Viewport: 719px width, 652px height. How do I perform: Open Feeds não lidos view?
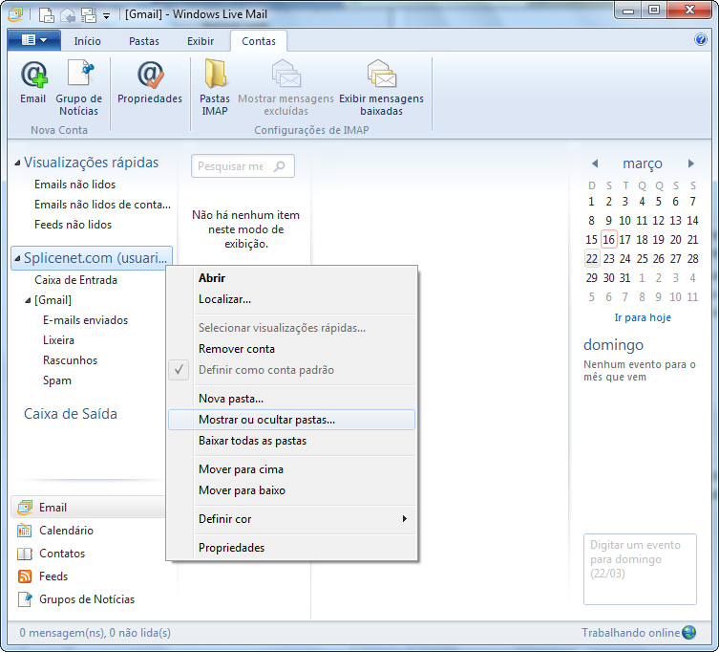tap(73, 225)
